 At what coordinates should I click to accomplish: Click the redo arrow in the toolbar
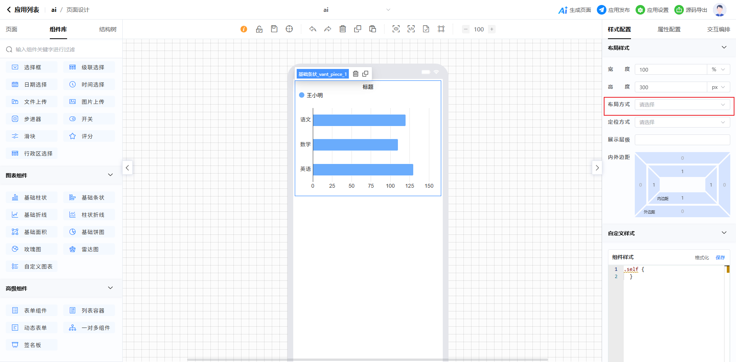click(328, 29)
